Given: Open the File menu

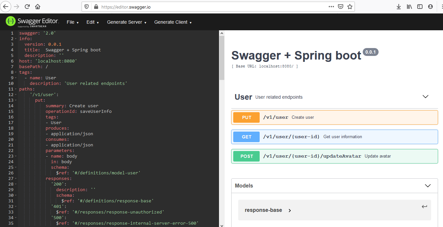Looking at the screenshot, I should point(72,22).
